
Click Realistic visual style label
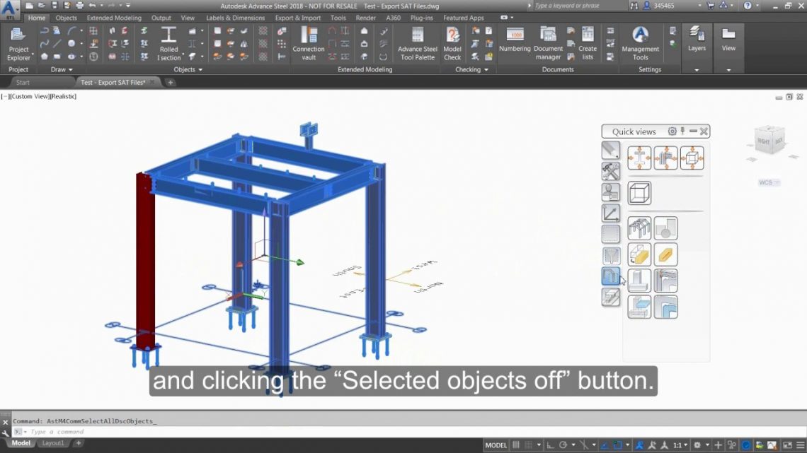coord(63,96)
